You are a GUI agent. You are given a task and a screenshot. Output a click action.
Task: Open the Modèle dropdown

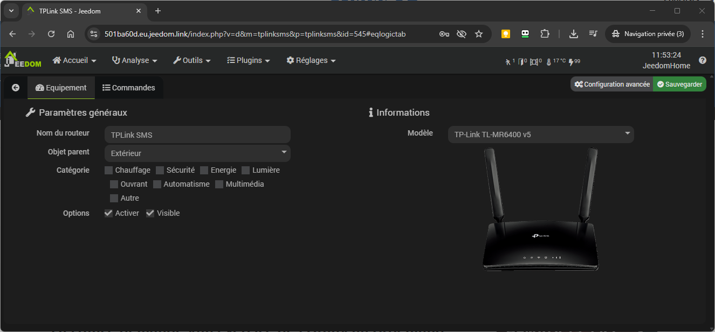pos(541,135)
